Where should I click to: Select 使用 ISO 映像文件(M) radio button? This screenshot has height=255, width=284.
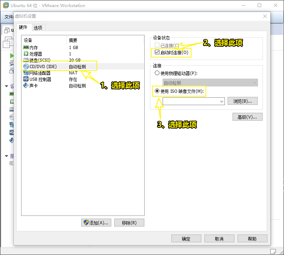[x=157, y=91]
